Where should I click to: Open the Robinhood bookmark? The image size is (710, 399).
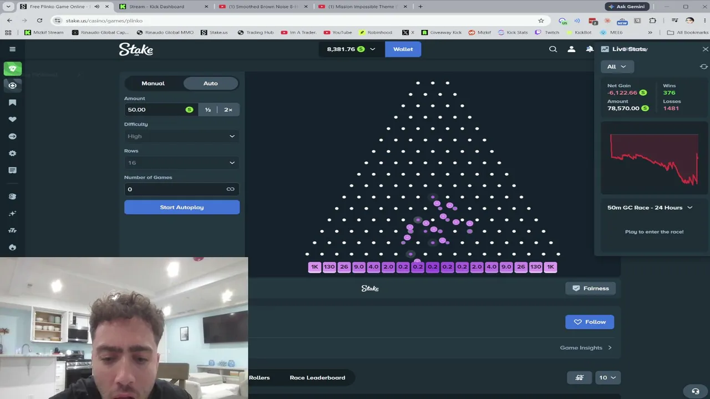[x=376, y=33]
